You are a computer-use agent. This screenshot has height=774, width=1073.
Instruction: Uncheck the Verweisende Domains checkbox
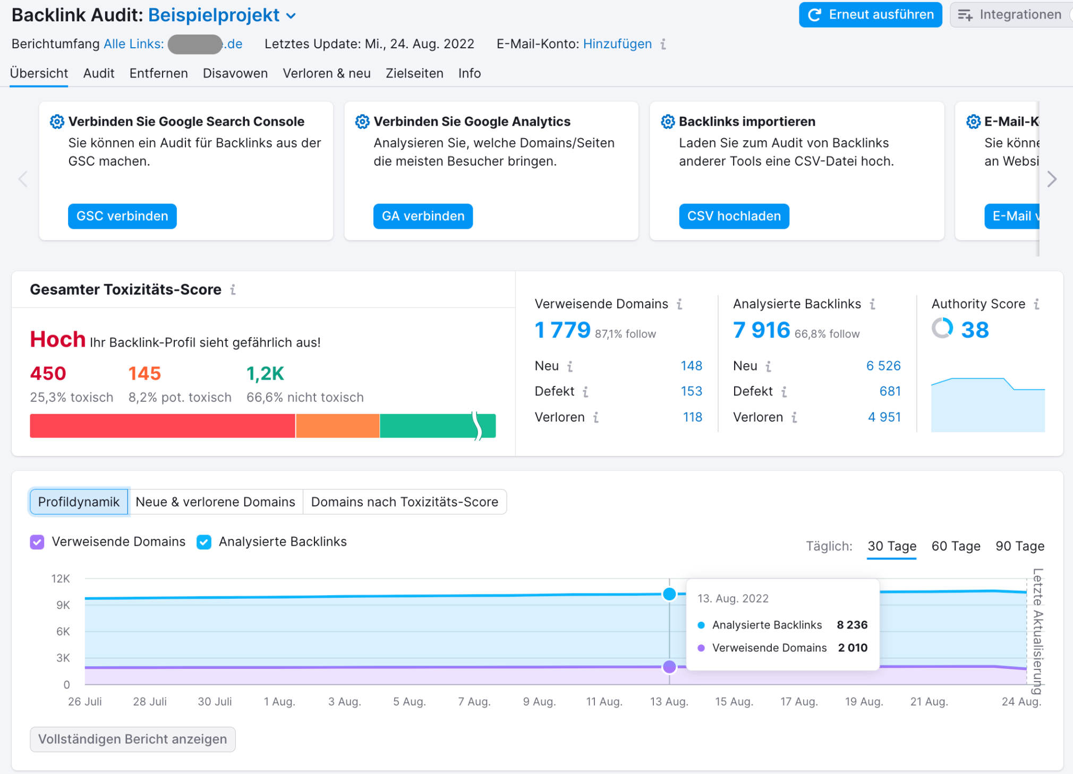click(x=37, y=541)
